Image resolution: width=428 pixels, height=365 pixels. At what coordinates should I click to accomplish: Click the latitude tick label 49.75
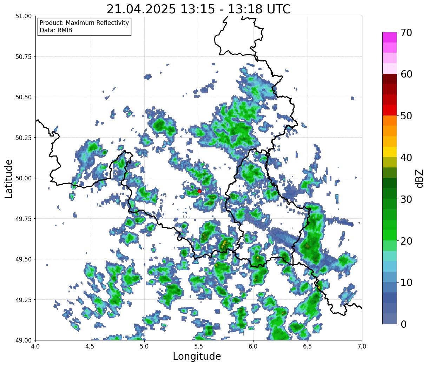point(24,219)
